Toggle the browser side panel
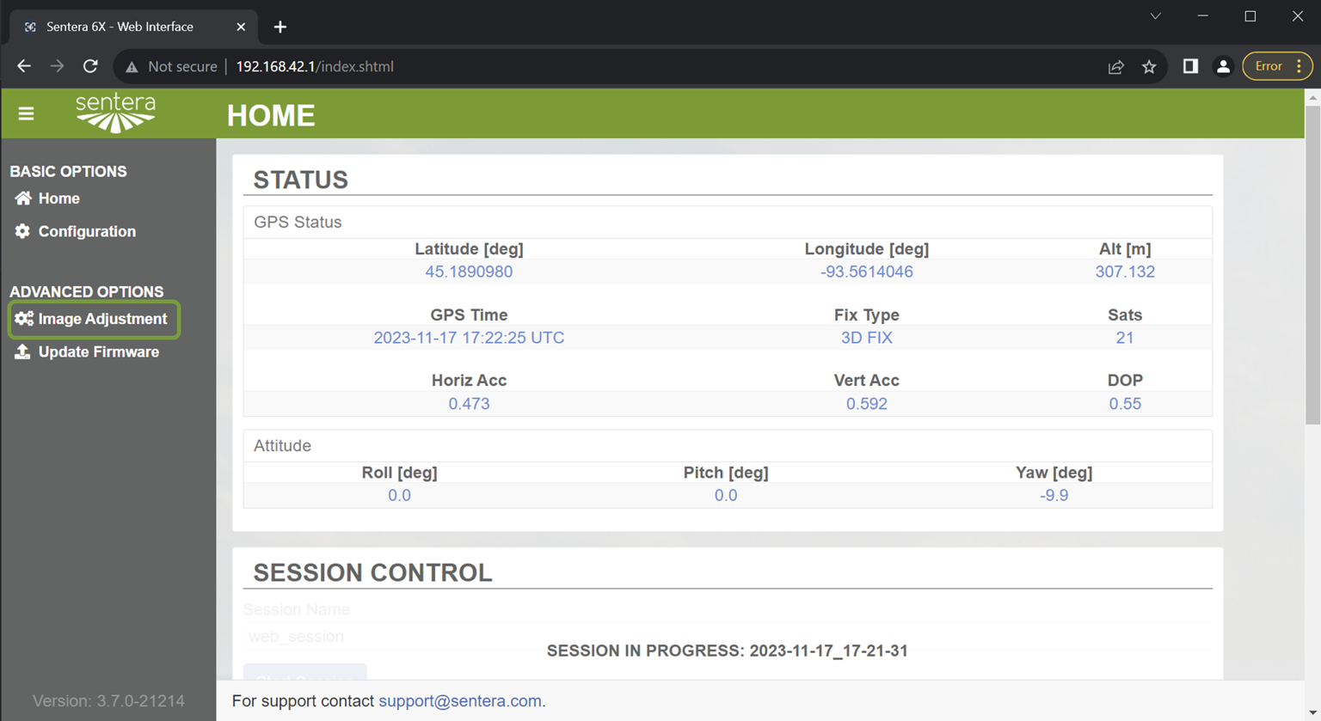This screenshot has height=721, width=1321. (x=1190, y=66)
